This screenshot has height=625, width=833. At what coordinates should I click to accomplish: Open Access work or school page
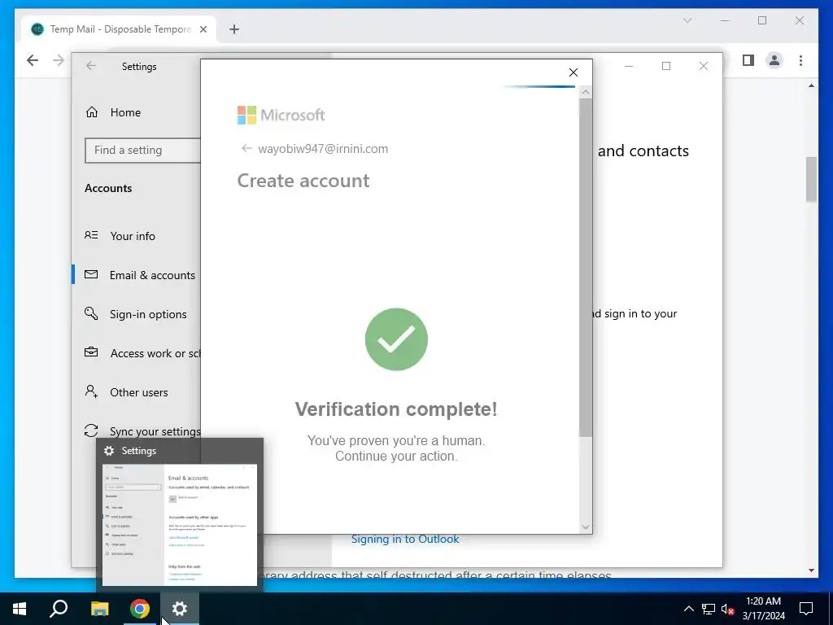tap(155, 353)
